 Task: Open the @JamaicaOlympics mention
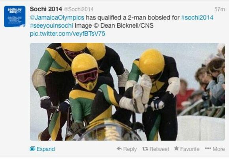[x=57, y=17]
